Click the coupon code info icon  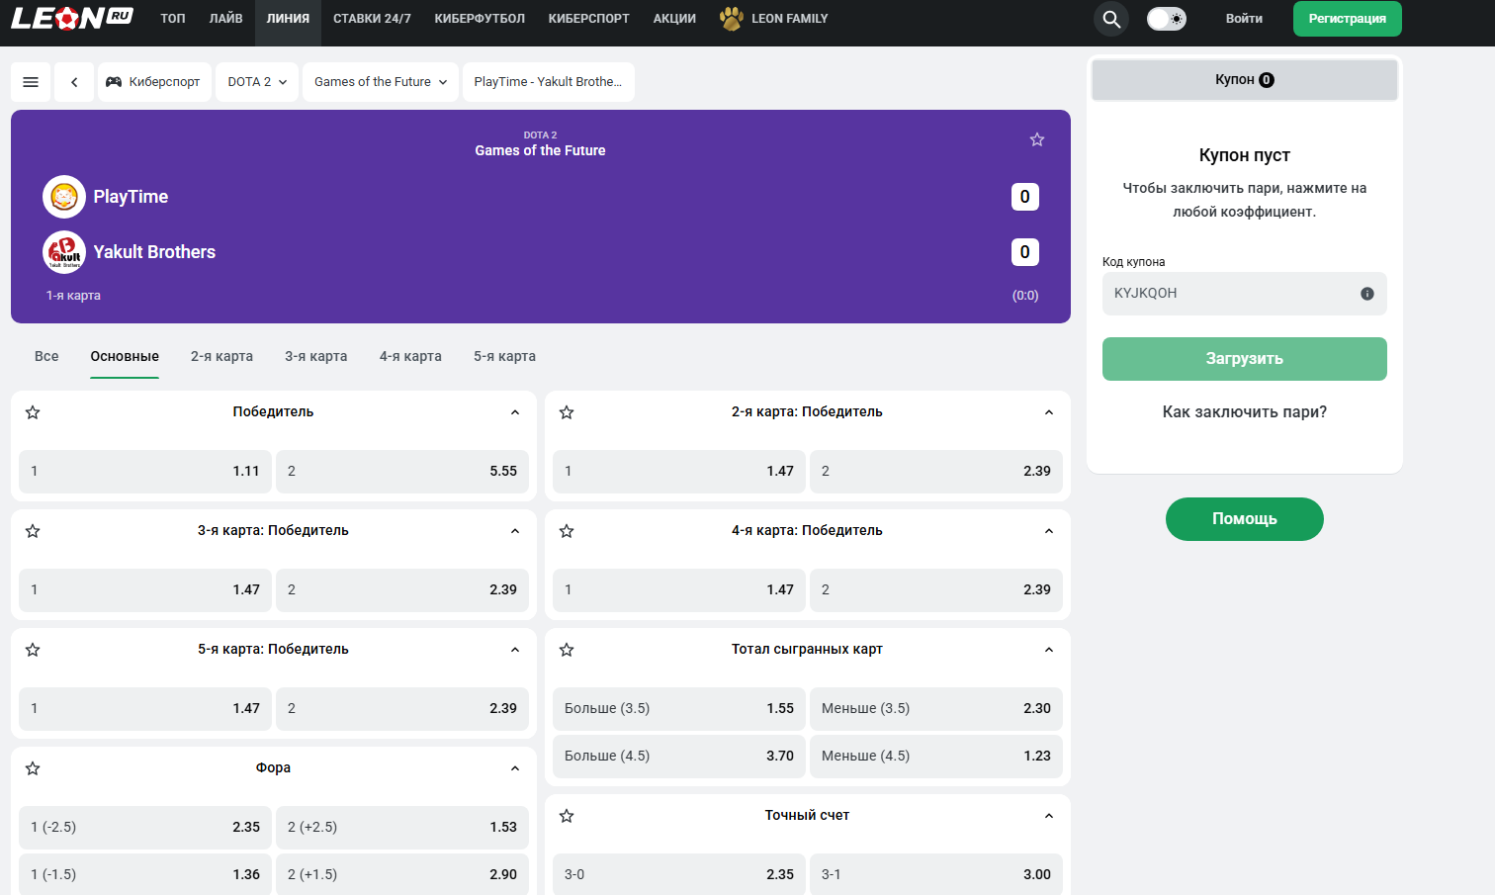[1367, 294]
